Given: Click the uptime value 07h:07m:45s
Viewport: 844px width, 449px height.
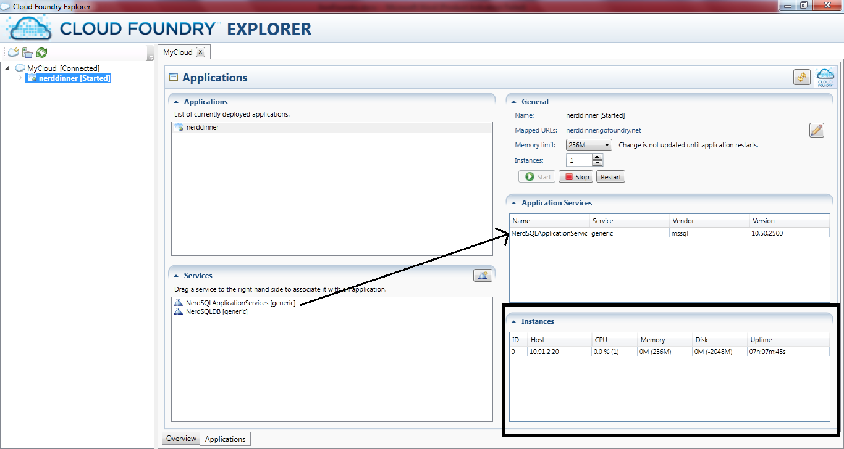Looking at the screenshot, I should 768,352.
